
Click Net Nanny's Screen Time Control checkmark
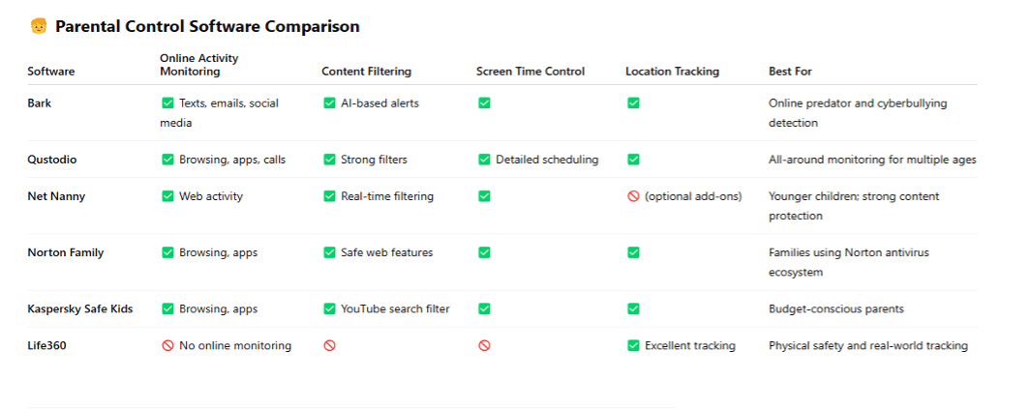coord(484,196)
